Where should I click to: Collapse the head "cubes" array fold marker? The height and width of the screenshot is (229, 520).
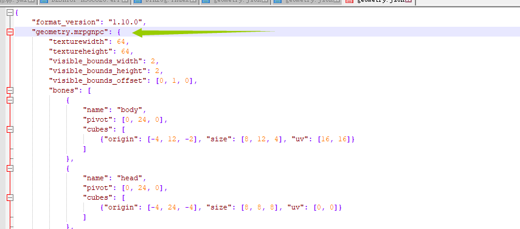(10, 197)
